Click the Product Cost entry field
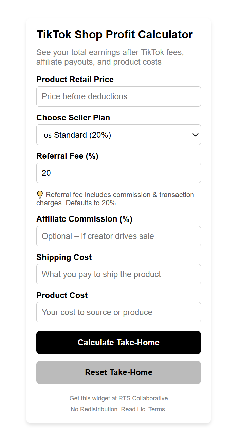The image size is (241, 439). tap(118, 312)
